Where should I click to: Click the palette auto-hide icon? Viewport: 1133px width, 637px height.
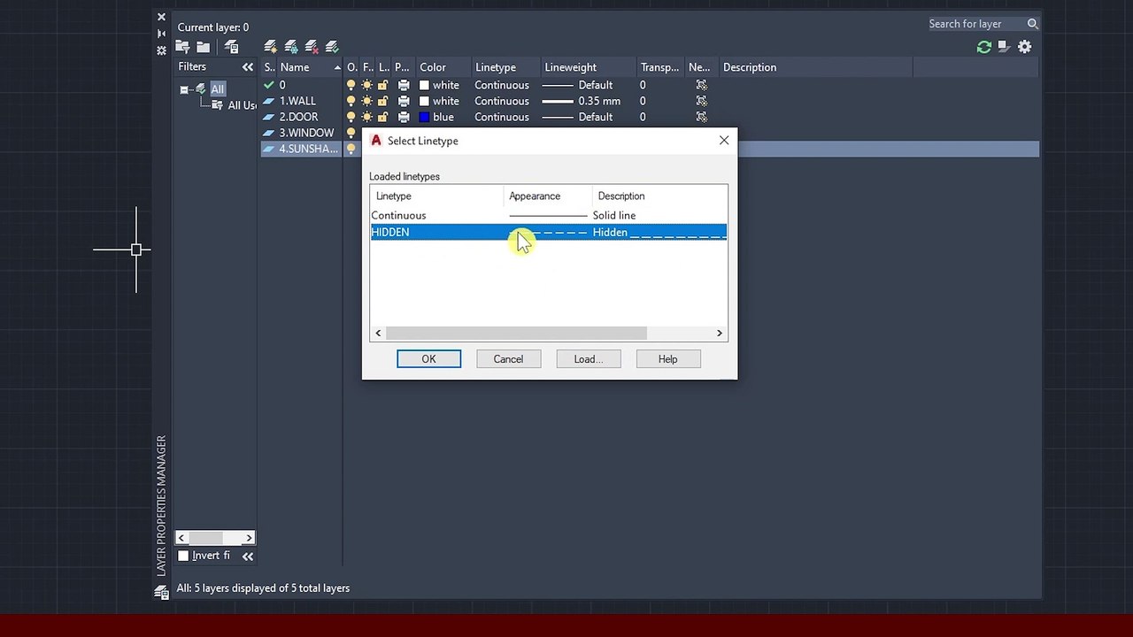coord(161,34)
